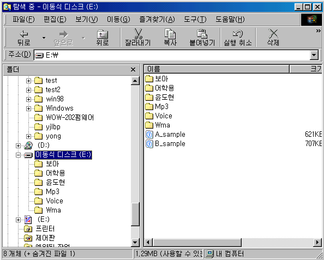This screenshot has height=260, width=324.
Task: Select 어학용 folder in the tree
Action: [56, 173]
